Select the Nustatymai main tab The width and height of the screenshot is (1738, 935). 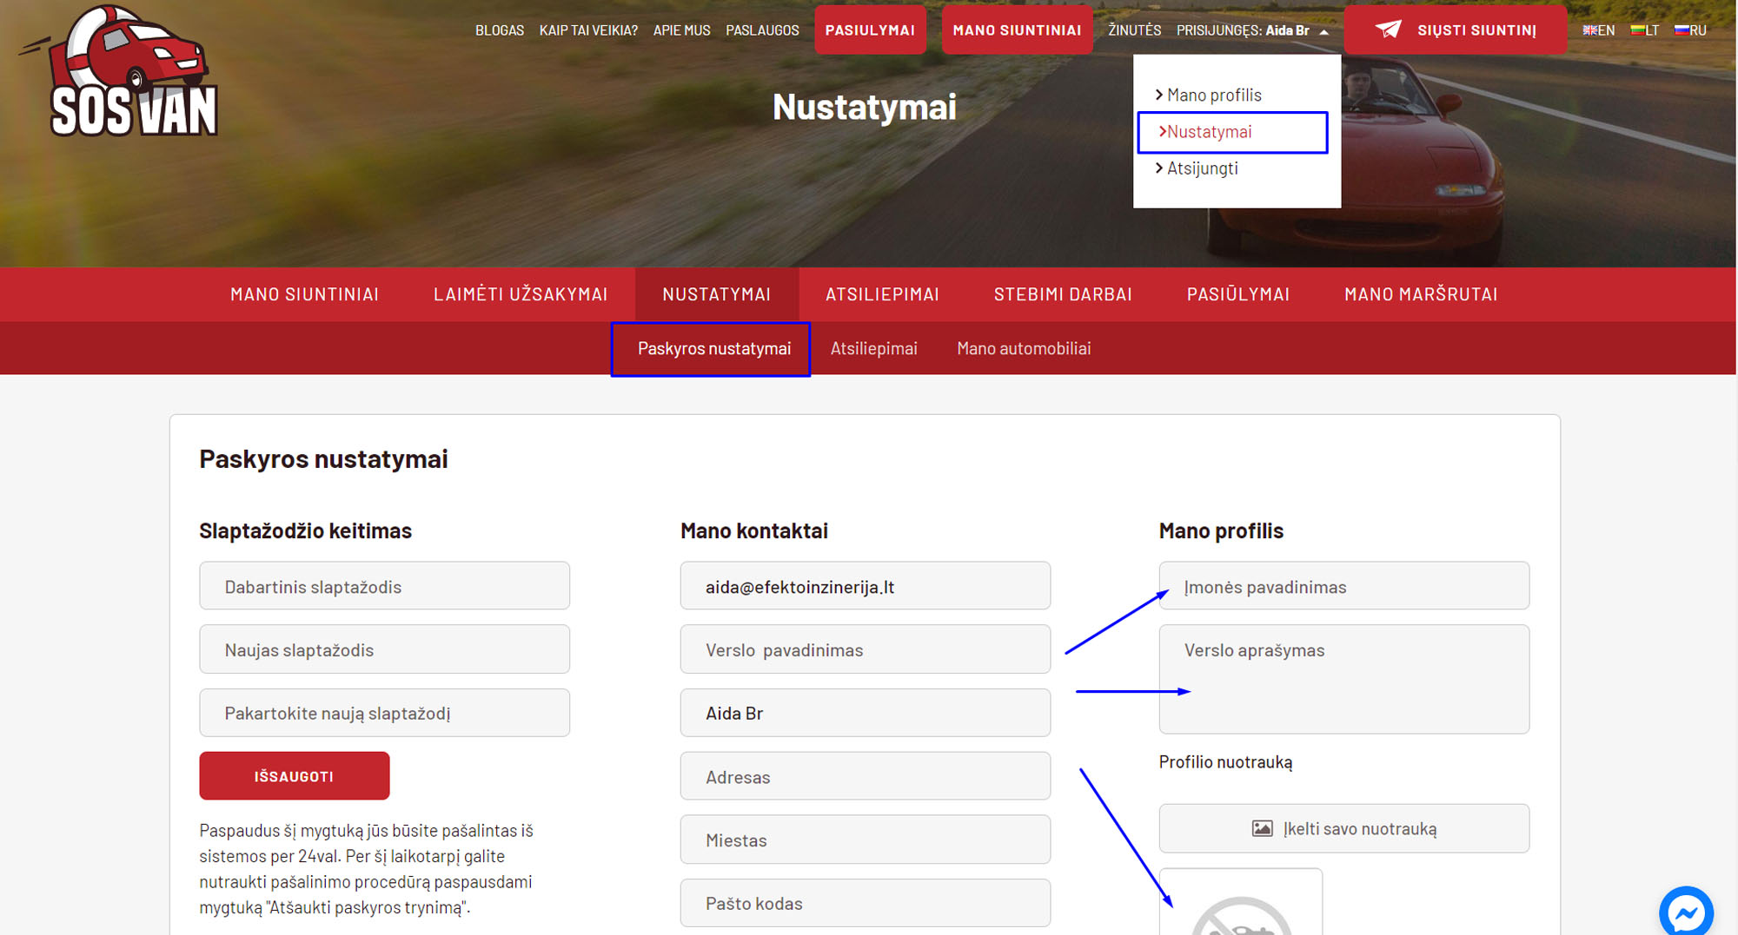point(717,294)
